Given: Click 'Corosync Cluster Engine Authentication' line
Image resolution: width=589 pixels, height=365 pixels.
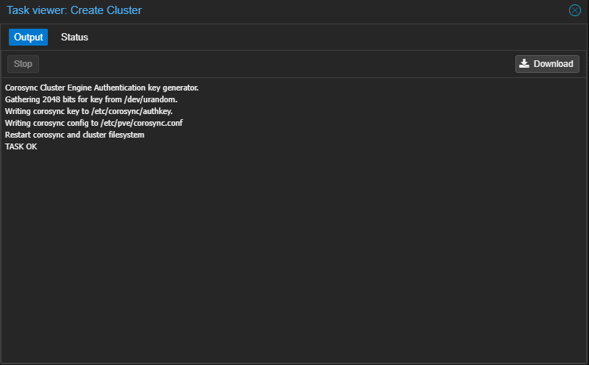Looking at the screenshot, I should 102,88.
